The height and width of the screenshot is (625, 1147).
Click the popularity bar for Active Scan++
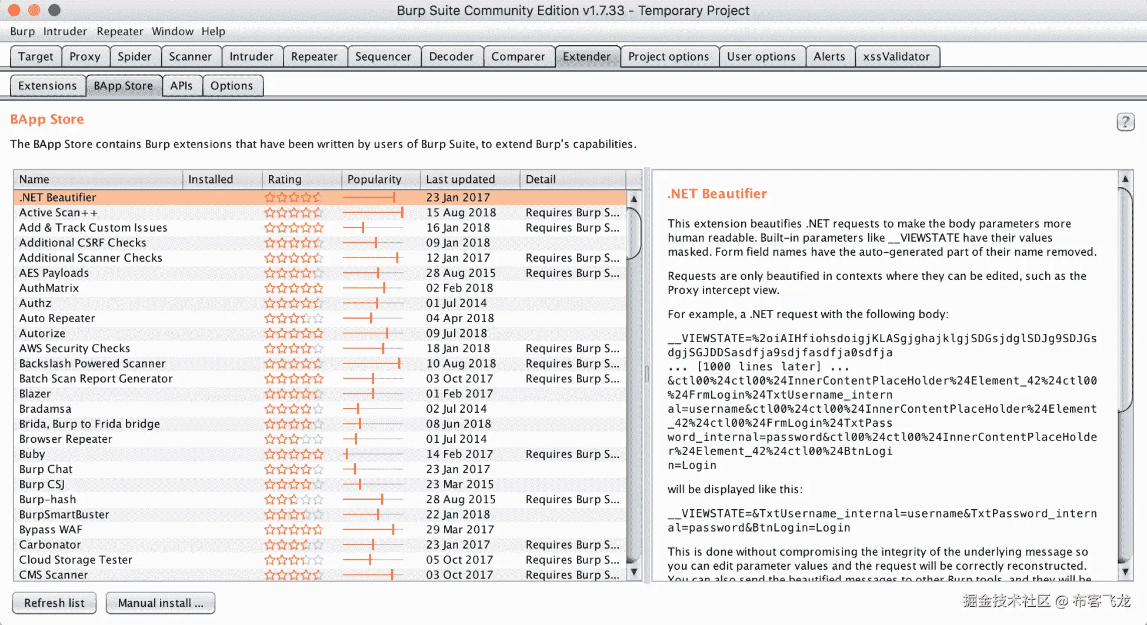374,212
